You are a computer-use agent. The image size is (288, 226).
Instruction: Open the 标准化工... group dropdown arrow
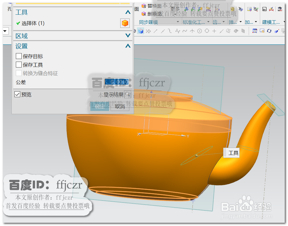pyautogui.click(x=208, y=22)
